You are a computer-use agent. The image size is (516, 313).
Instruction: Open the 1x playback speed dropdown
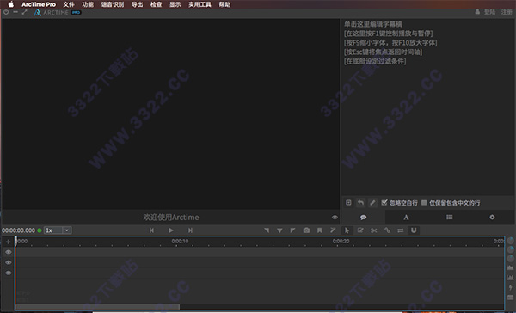(x=58, y=230)
